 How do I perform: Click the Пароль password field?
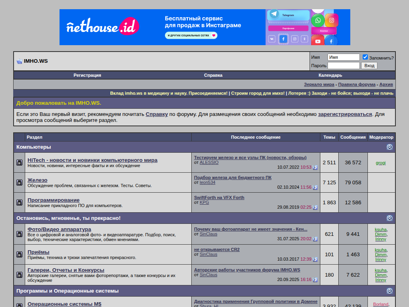pos(343,66)
